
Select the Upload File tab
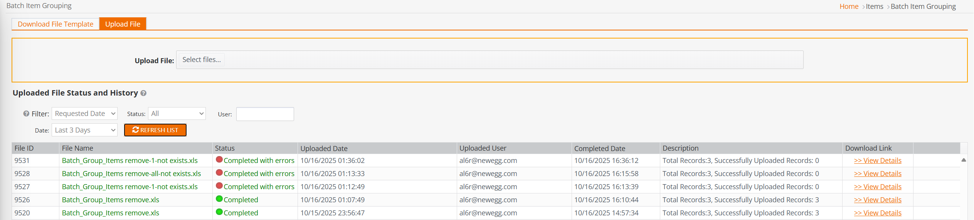(123, 24)
